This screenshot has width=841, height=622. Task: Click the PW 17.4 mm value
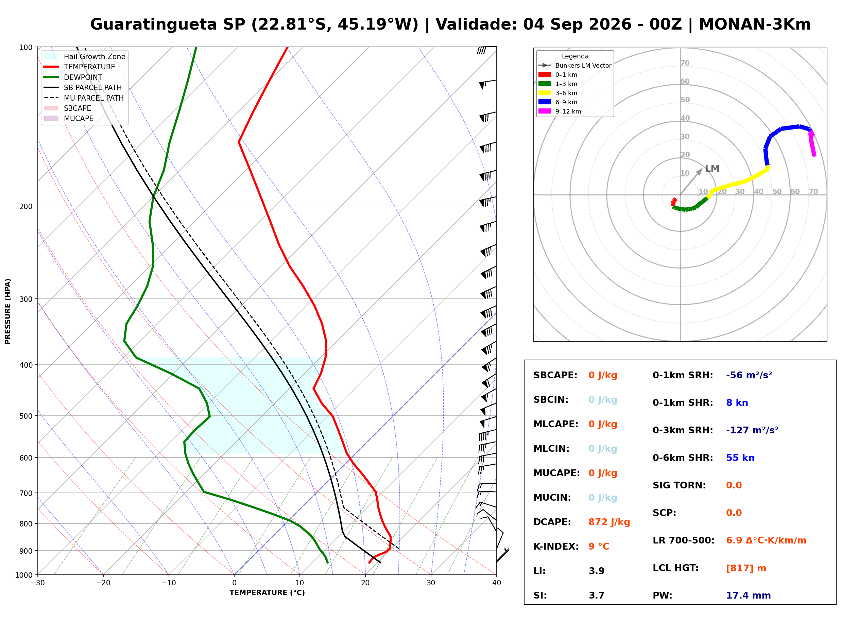coord(749,595)
